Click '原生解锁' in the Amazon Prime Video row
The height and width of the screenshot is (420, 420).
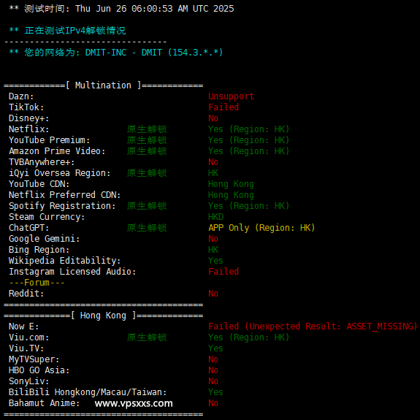tap(147, 151)
